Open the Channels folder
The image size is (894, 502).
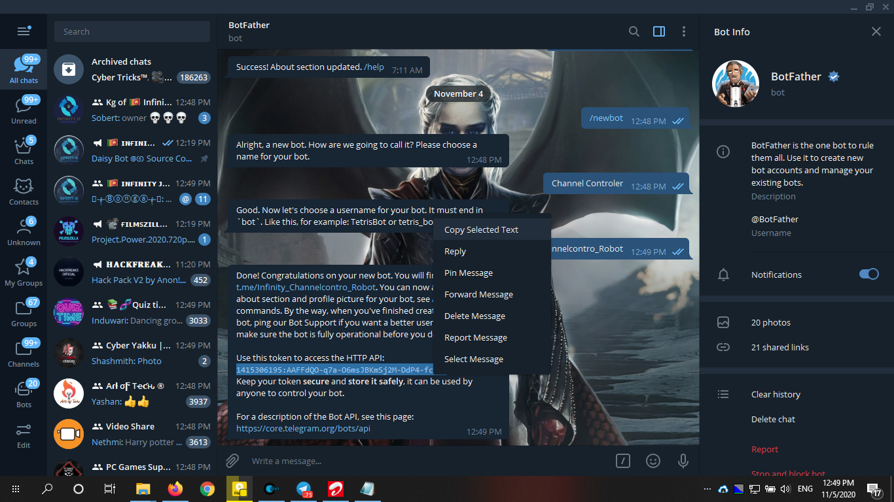(x=24, y=354)
